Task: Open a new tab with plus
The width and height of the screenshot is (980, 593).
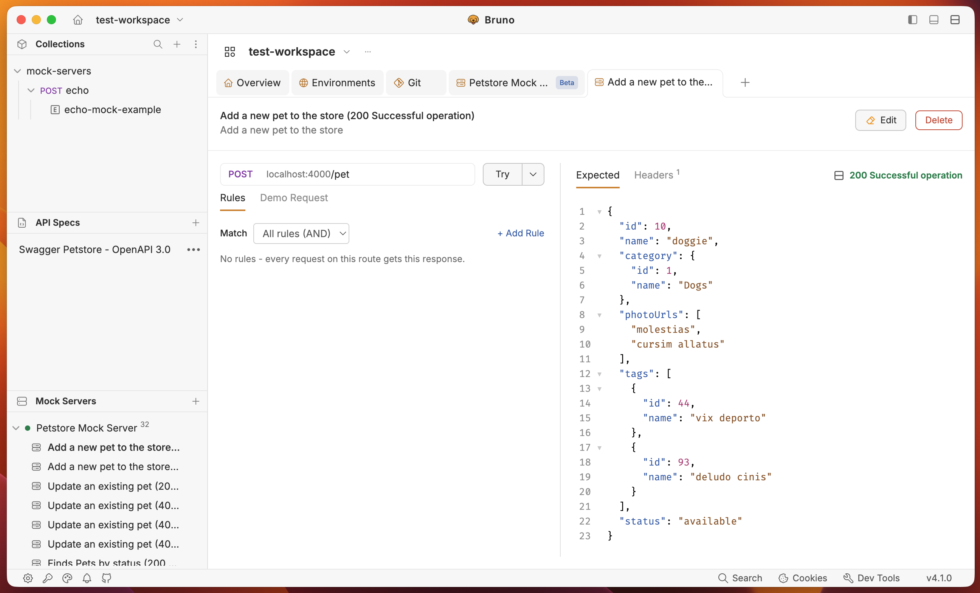Action: tap(745, 83)
